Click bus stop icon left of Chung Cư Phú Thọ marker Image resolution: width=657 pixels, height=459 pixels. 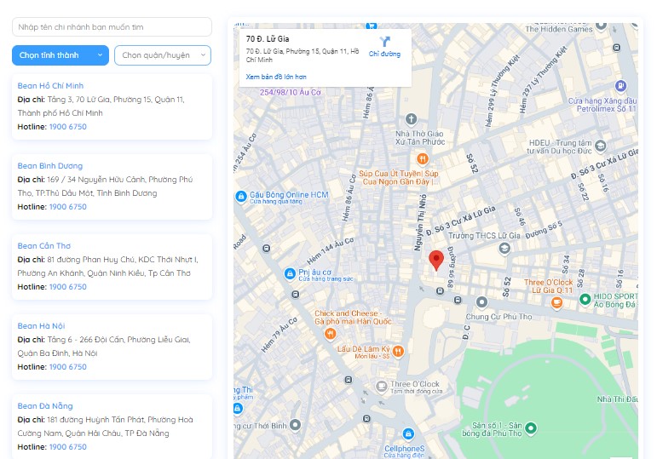click(458, 300)
